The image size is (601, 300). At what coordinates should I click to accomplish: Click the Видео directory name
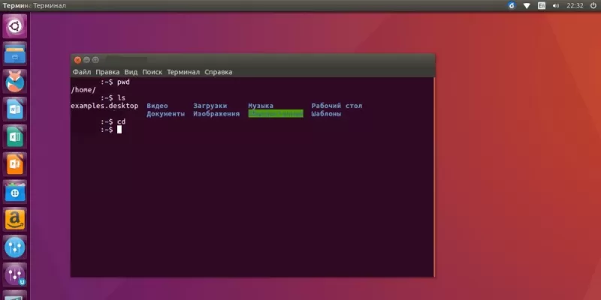pyautogui.click(x=157, y=106)
